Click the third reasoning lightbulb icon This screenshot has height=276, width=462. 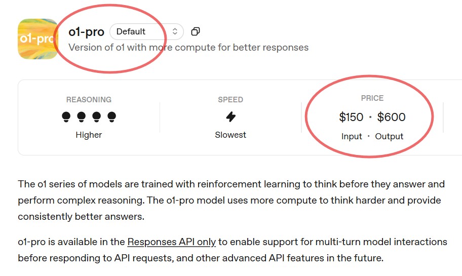coord(96,117)
